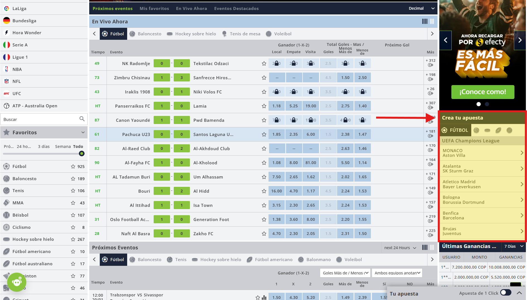Switch to Próximos eventos tab

pos(113,8)
